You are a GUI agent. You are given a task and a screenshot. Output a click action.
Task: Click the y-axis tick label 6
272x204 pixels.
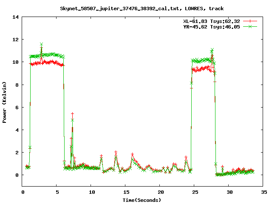17,108
